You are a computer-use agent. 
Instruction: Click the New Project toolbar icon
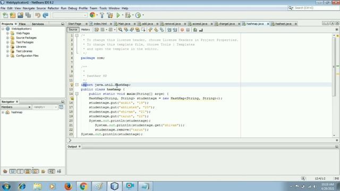13,15
